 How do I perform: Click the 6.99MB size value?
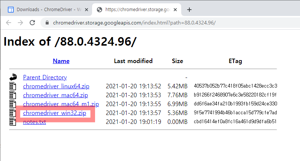coord(177,104)
